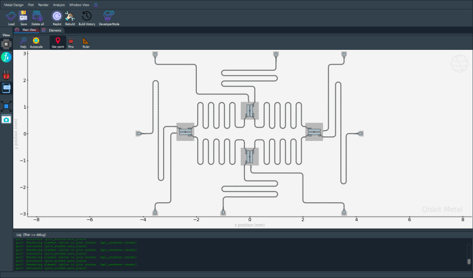The width and height of the screenshot is (473, 278).
Task: Click the fullscreen expand arrows icon
Action: click(6, 106)
